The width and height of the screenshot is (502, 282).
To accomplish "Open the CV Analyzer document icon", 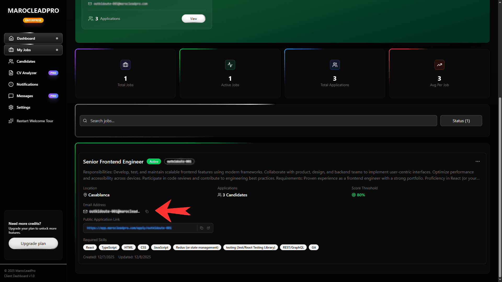I will (11, 73).
